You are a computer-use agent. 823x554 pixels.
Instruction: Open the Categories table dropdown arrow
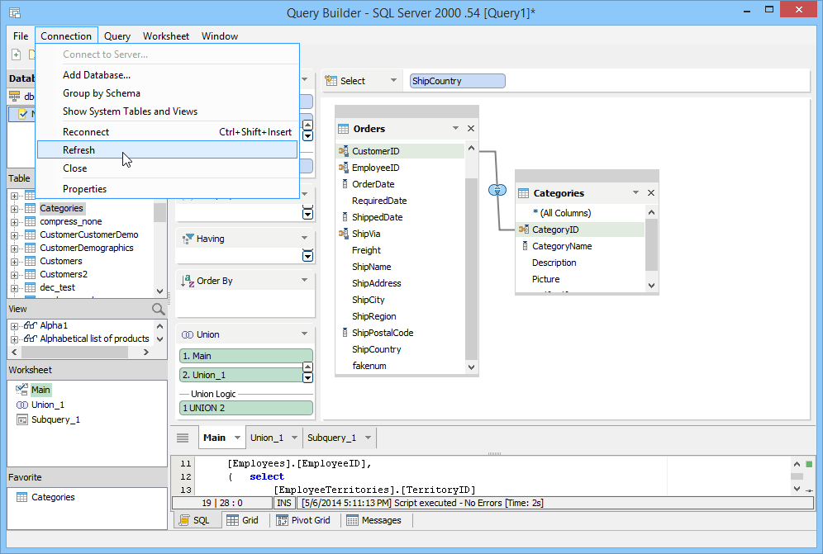(635, 193)
